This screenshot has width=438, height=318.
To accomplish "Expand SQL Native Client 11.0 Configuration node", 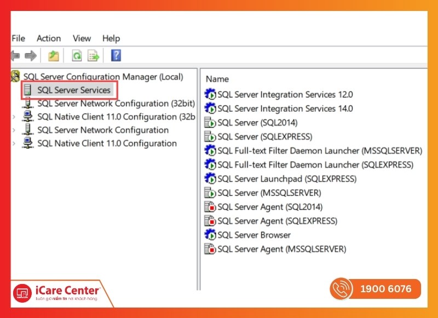I will [x=14, y=144].
